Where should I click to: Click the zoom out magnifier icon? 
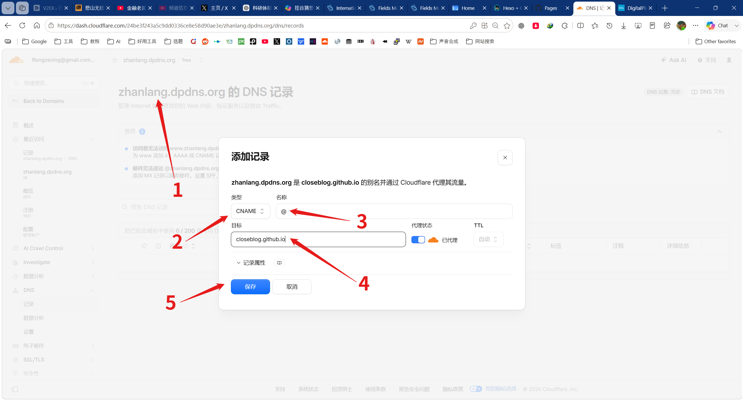click(x=495, y=26)
